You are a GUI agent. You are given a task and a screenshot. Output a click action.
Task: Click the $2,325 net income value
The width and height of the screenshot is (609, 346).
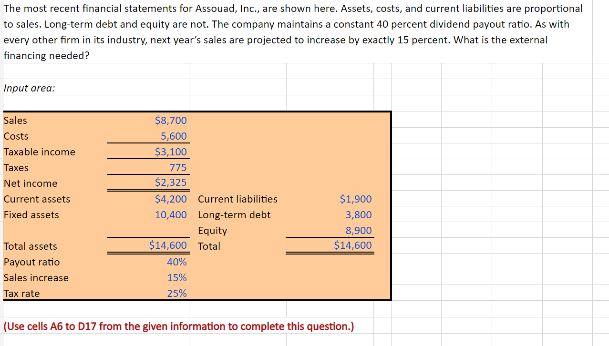click(171, 183)
